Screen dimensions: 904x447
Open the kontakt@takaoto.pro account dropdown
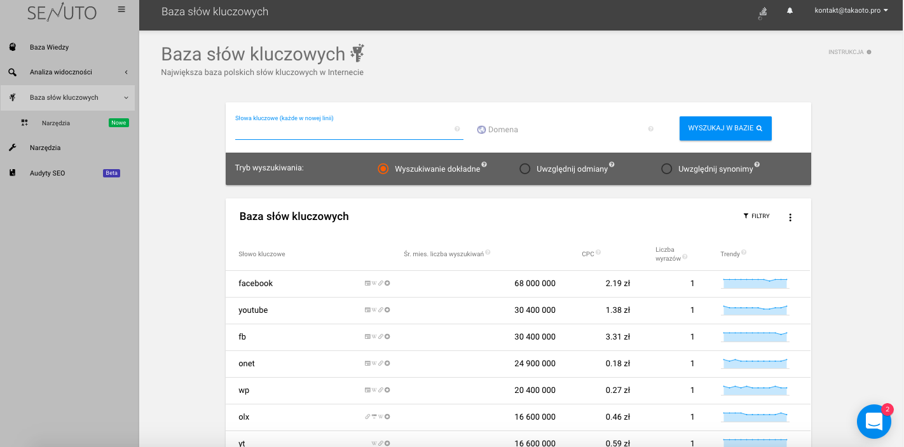[851, 11]
